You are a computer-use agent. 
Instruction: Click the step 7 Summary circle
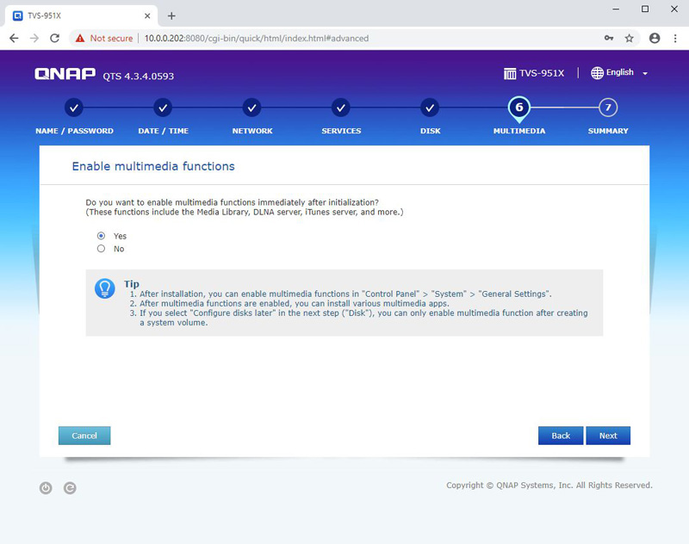[x=608, y=108]
